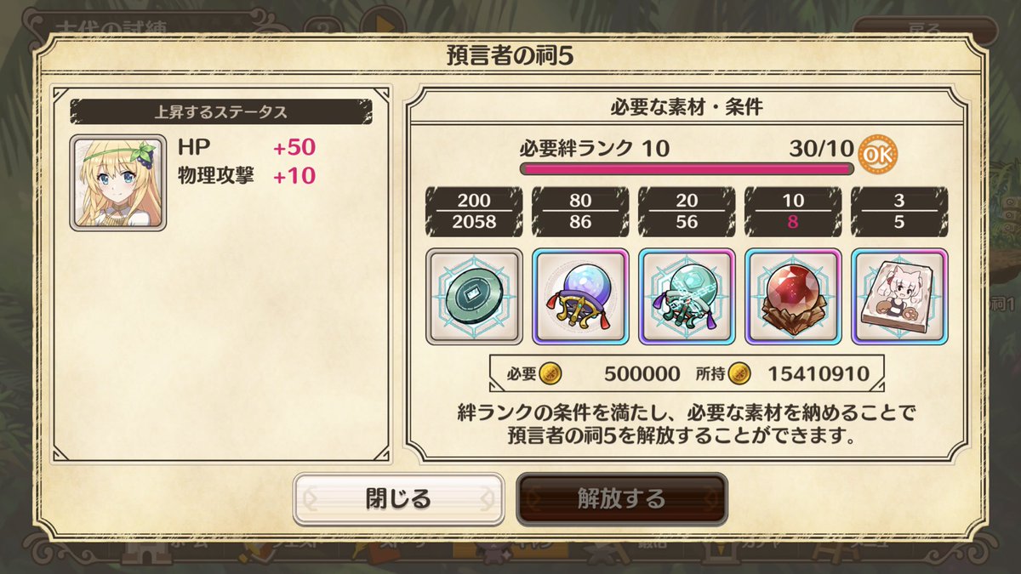The height and width of the screenshot is (574, 1021).
Task: Tap the 200/2058 quantity label
Action: [474, 212]
